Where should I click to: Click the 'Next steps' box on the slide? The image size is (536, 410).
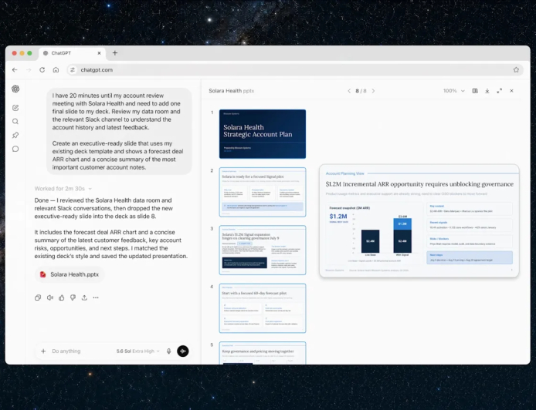point(470,257)
